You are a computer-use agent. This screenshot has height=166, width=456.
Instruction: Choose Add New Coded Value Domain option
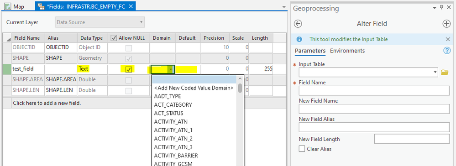(194, 88)
